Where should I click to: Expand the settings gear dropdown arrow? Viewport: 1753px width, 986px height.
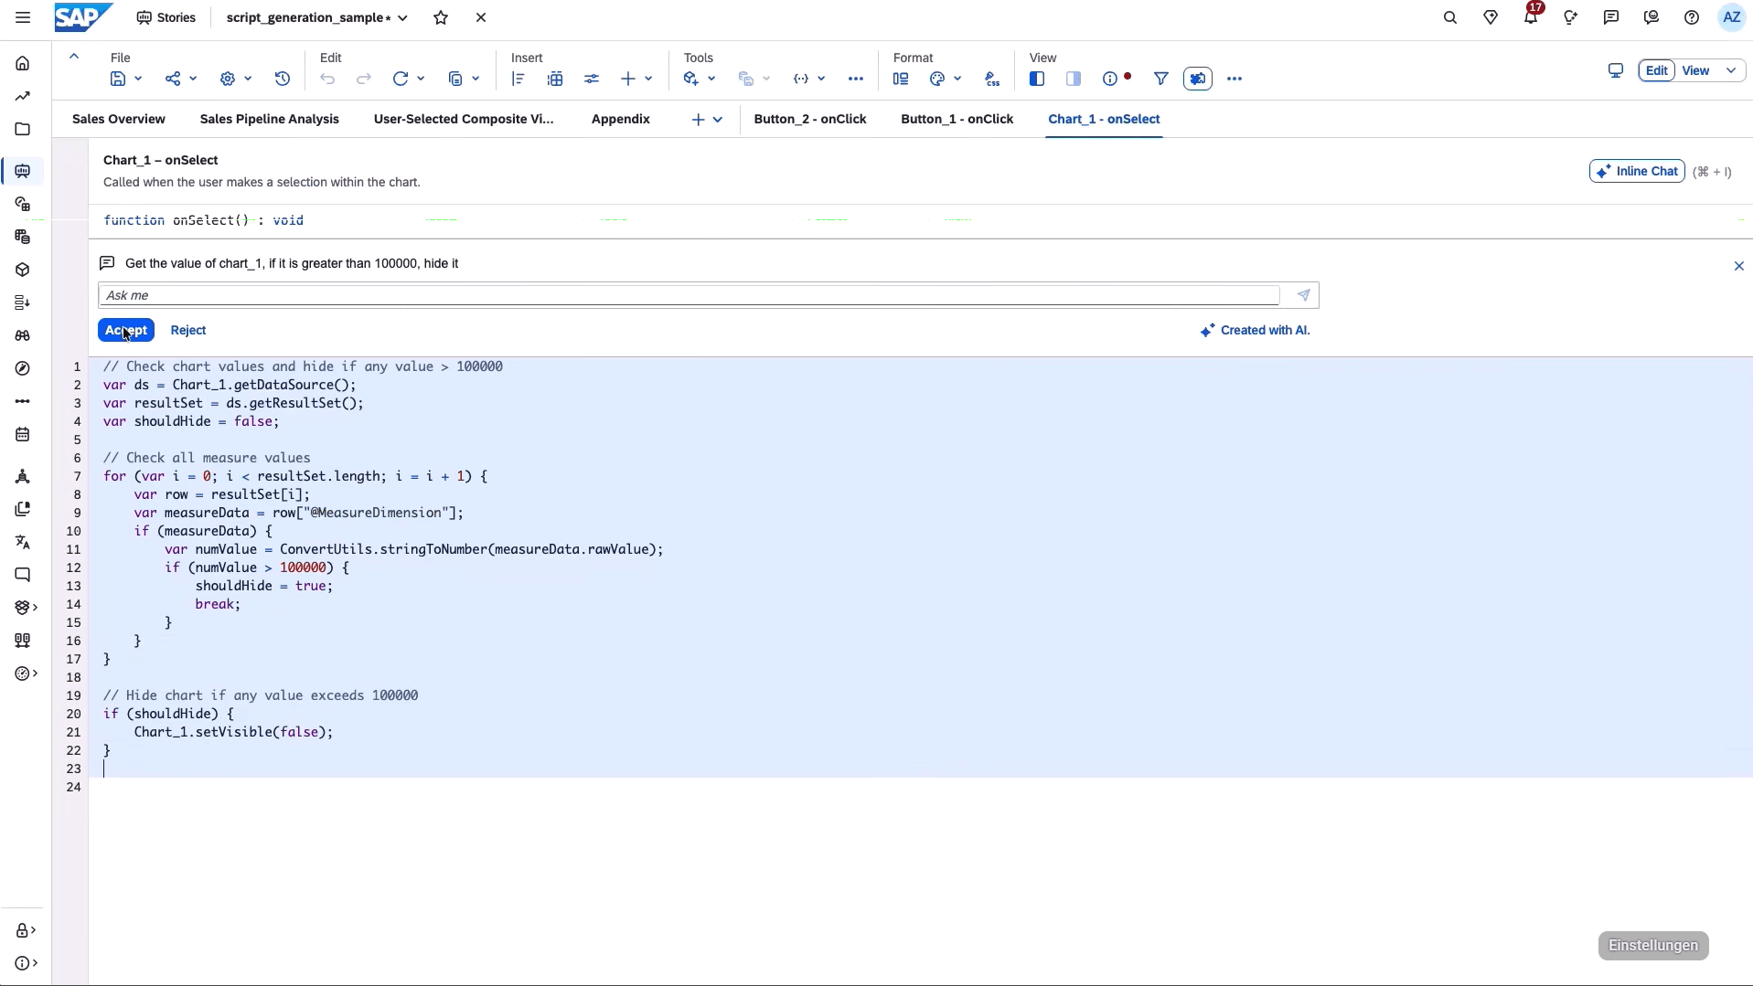[x=248, y=79]
